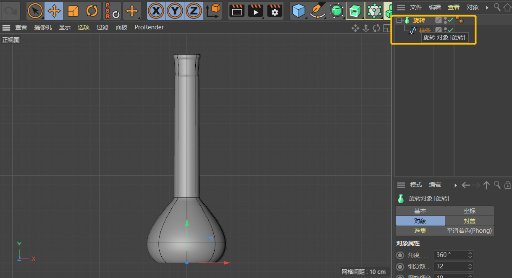Select the 旋转 lathe object

click(x=419, y=20)
